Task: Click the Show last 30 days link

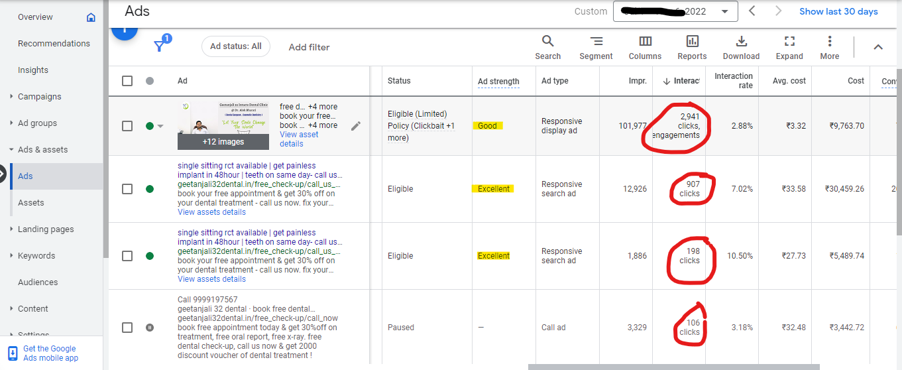Action: (x=838, y=11)
